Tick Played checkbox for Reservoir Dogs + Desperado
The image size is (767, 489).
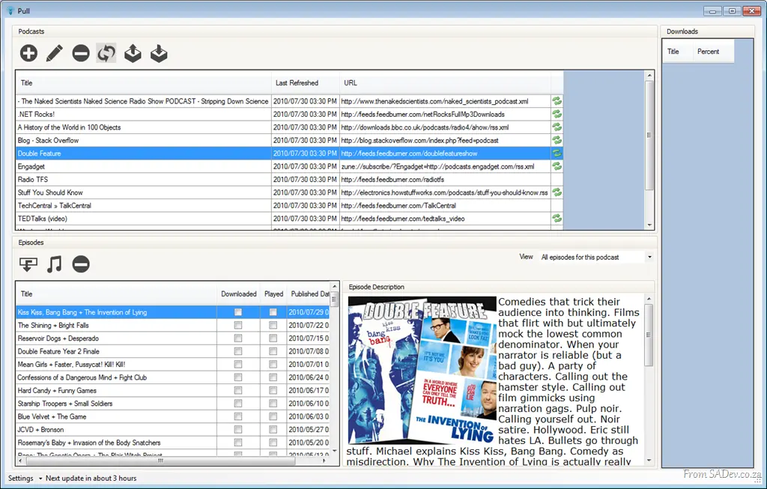[273, 338]
